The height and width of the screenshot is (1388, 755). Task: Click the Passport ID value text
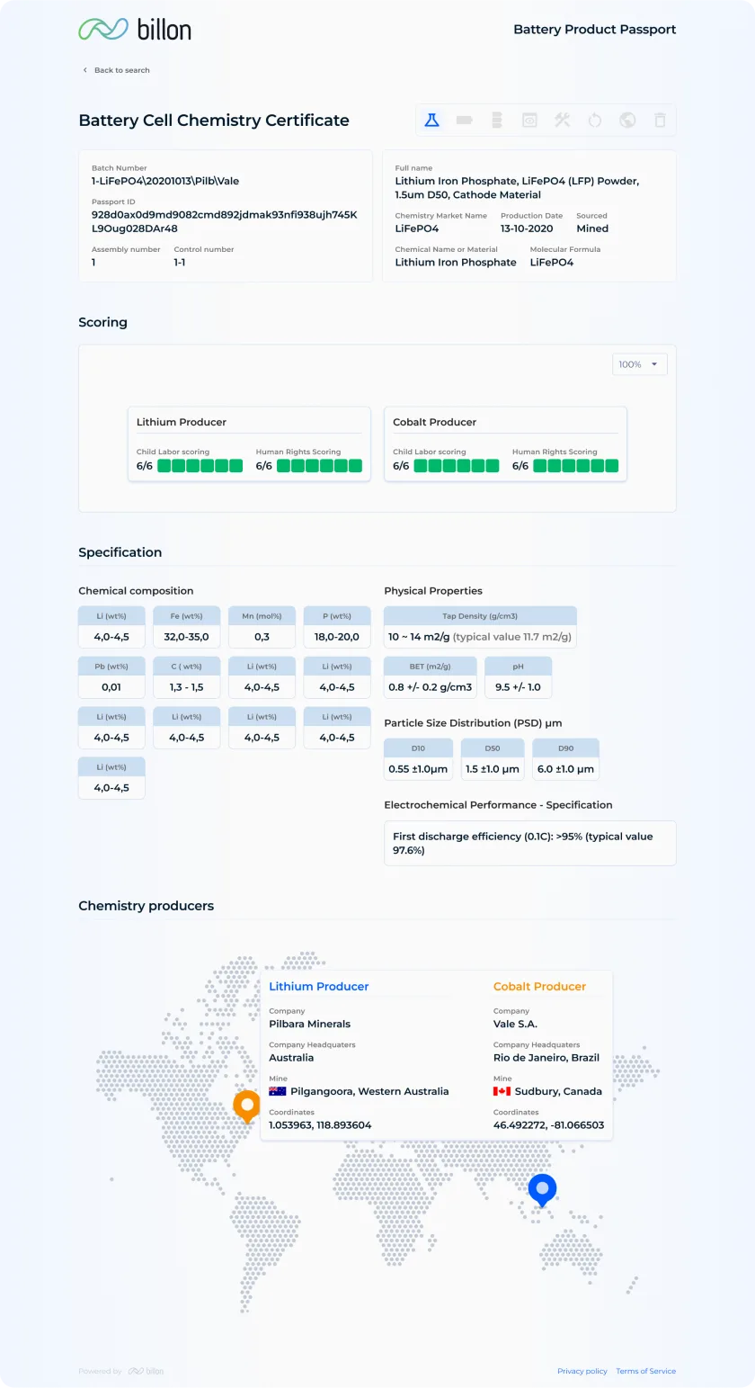point(225,221)
